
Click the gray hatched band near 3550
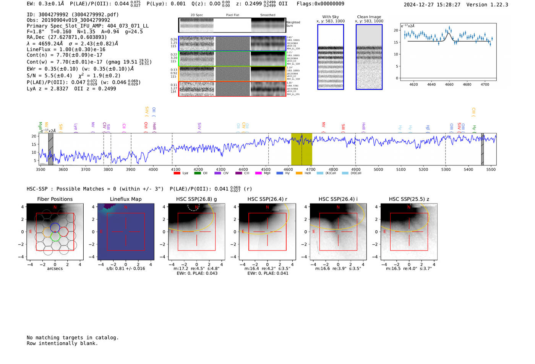coord(51,149)
